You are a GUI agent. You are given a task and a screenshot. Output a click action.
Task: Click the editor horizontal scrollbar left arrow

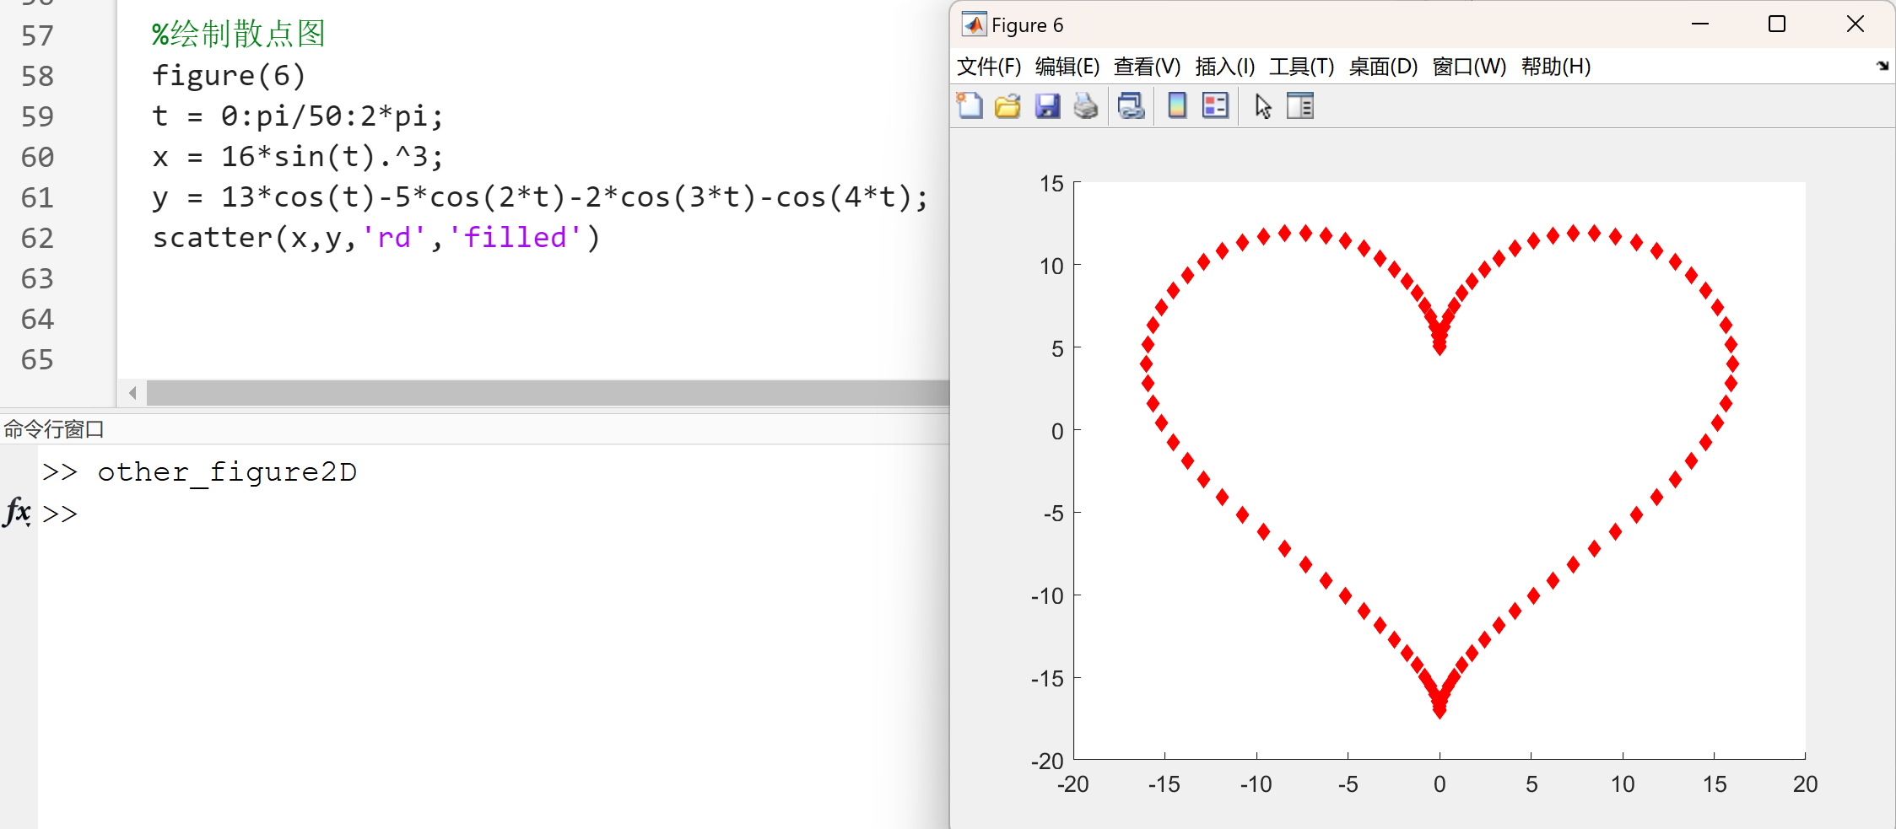click(x=132, y=393)
